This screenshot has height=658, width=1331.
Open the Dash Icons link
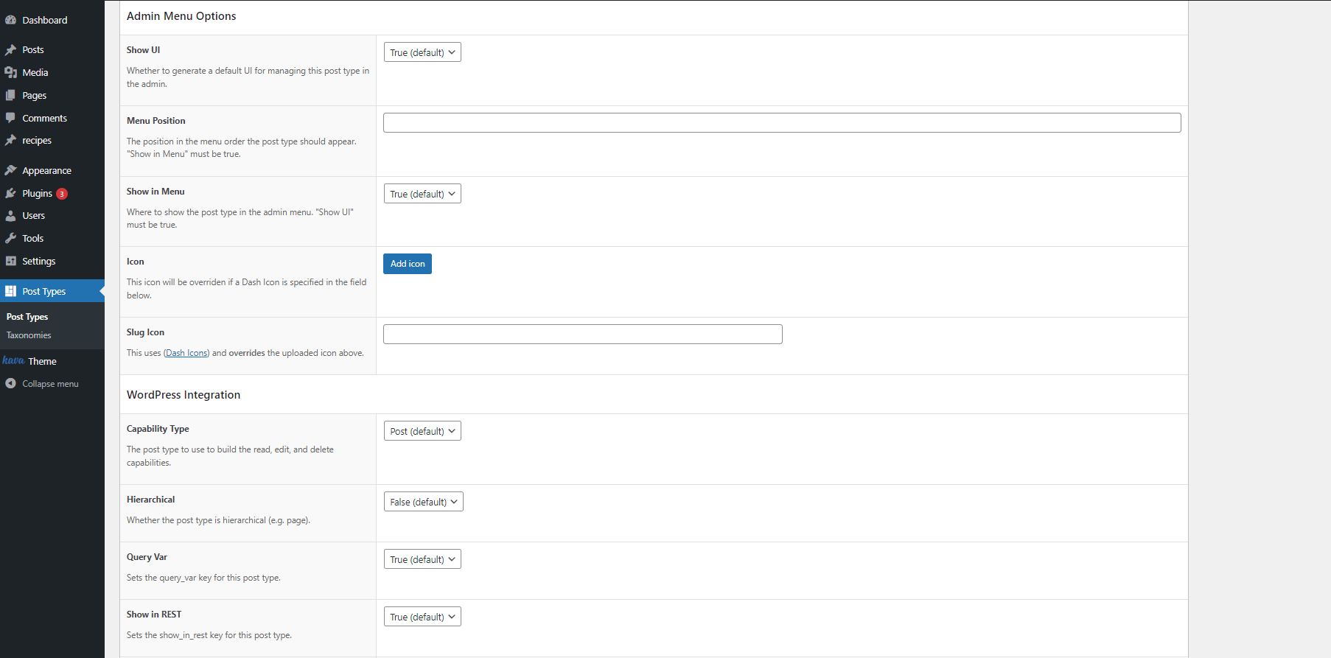tap(186, 353)
